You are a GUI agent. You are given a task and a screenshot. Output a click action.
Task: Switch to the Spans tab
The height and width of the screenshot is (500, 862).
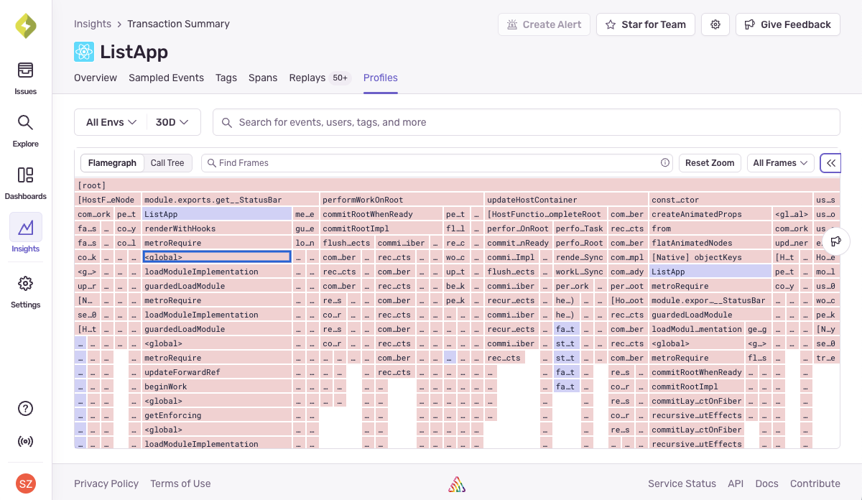click(x=262, y=78)
